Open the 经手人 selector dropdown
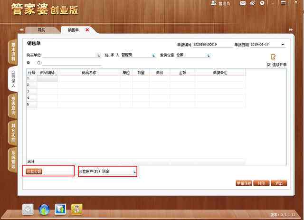 [153, 55]
